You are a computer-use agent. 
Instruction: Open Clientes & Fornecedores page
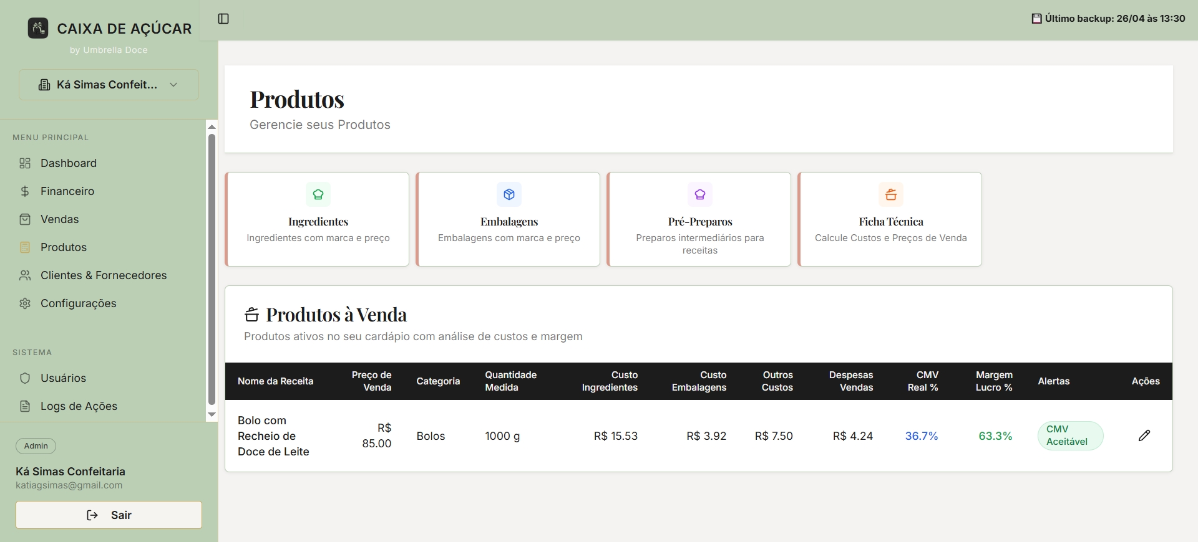104,275
